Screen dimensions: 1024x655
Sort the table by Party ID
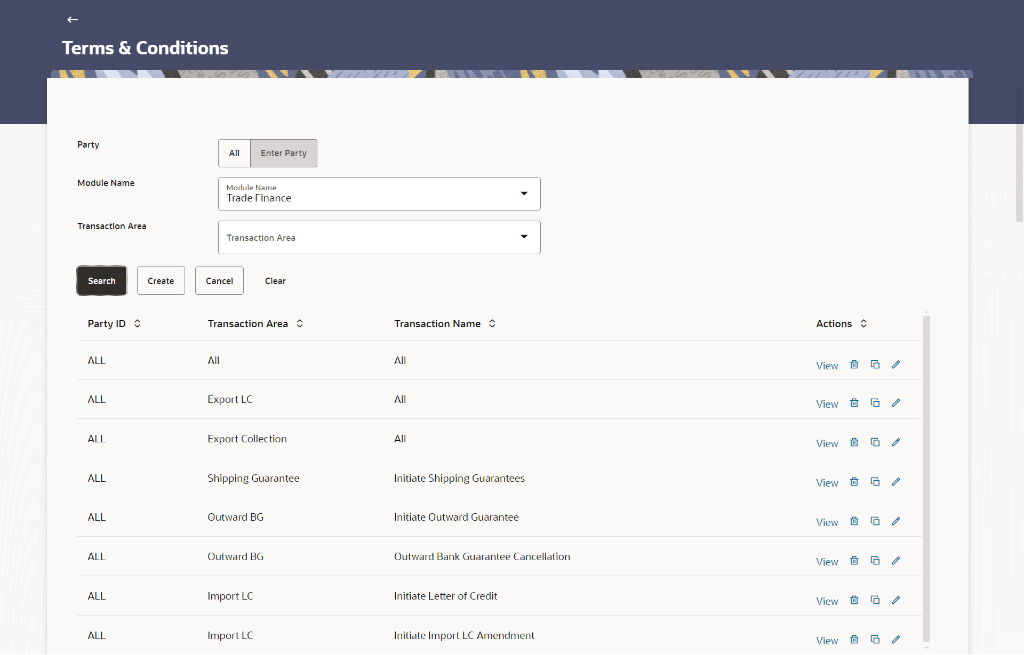[137, 324]
